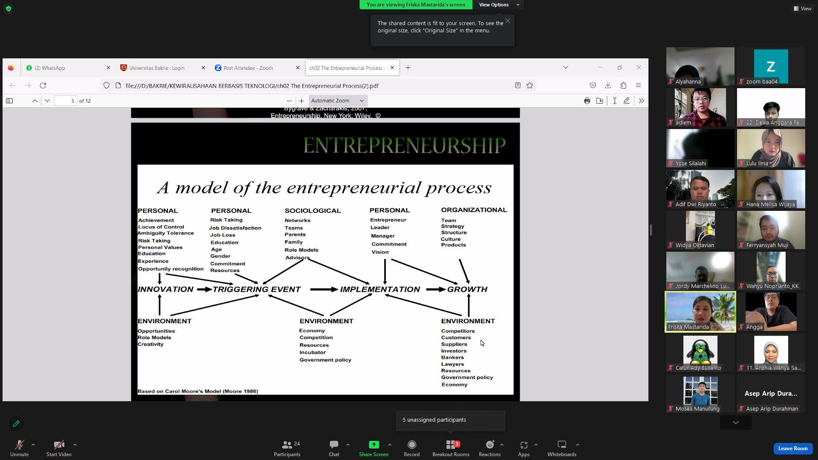Close the Post Attendee - Zoom tab

click(298, 68)
